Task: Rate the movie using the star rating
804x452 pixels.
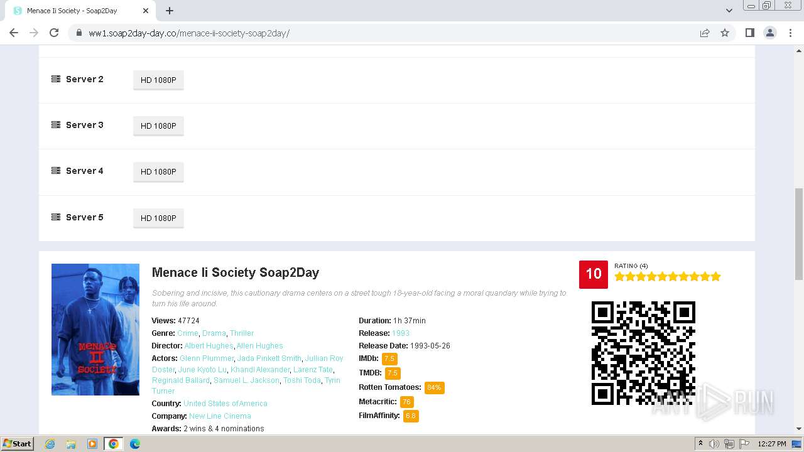Action: click(668, 277)
